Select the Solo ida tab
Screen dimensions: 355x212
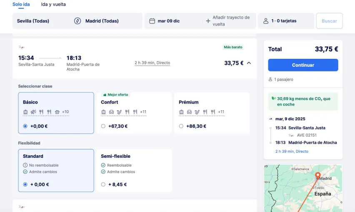point(21,5)
